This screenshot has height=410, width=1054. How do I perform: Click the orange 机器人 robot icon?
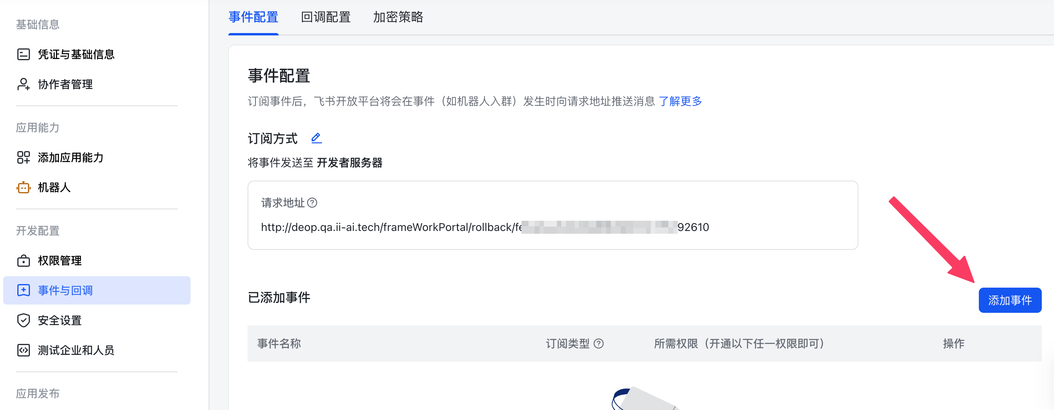pyautogui.click(x=23, y=187)
